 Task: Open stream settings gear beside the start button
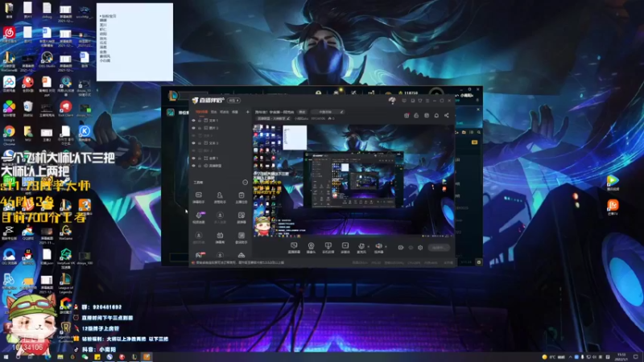[x=420, y=248]
